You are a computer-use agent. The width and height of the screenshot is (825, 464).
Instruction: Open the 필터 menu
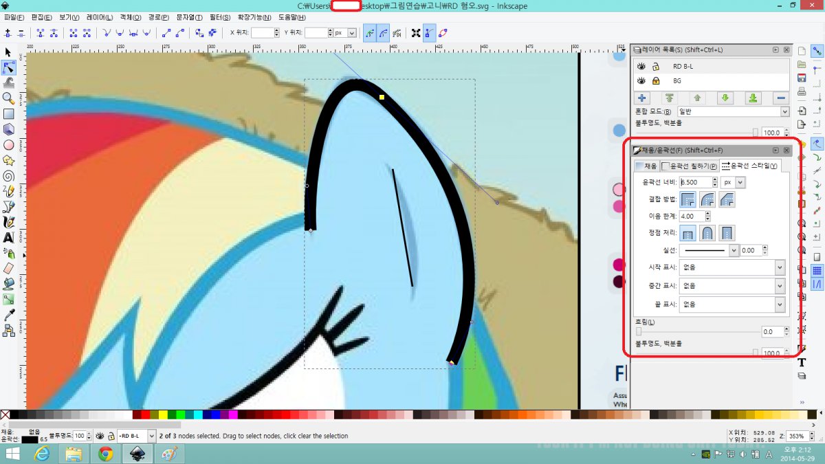click(x=221, y=16)
